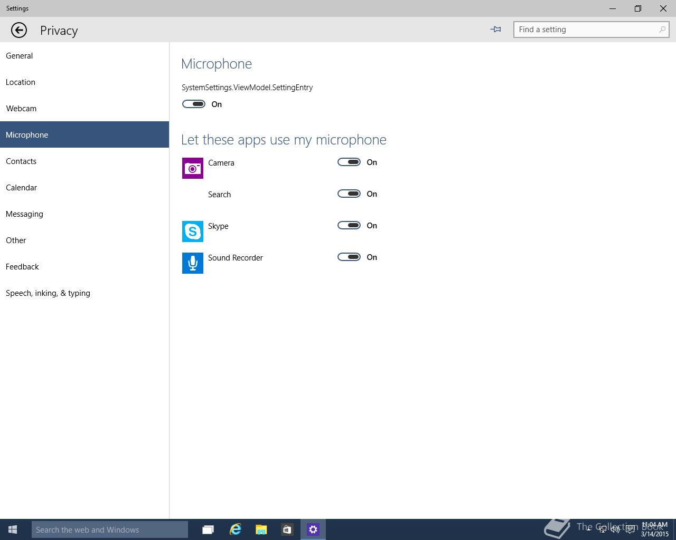This screenshot has width=676, height=540.
Task: Show hidden tray icons
Action: click(x=588, y=529)
